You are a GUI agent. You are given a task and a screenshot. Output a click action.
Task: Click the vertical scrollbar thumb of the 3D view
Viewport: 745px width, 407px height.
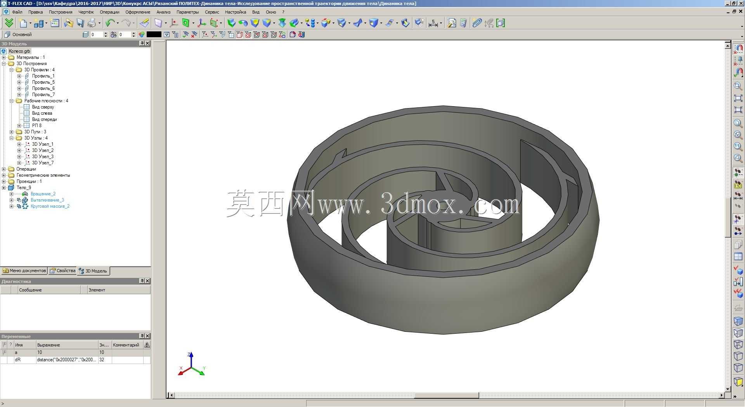point(728,217)
